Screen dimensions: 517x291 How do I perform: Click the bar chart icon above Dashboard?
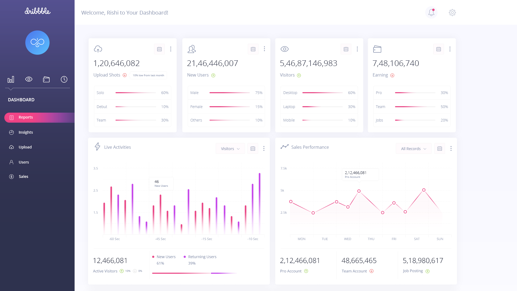11,79
